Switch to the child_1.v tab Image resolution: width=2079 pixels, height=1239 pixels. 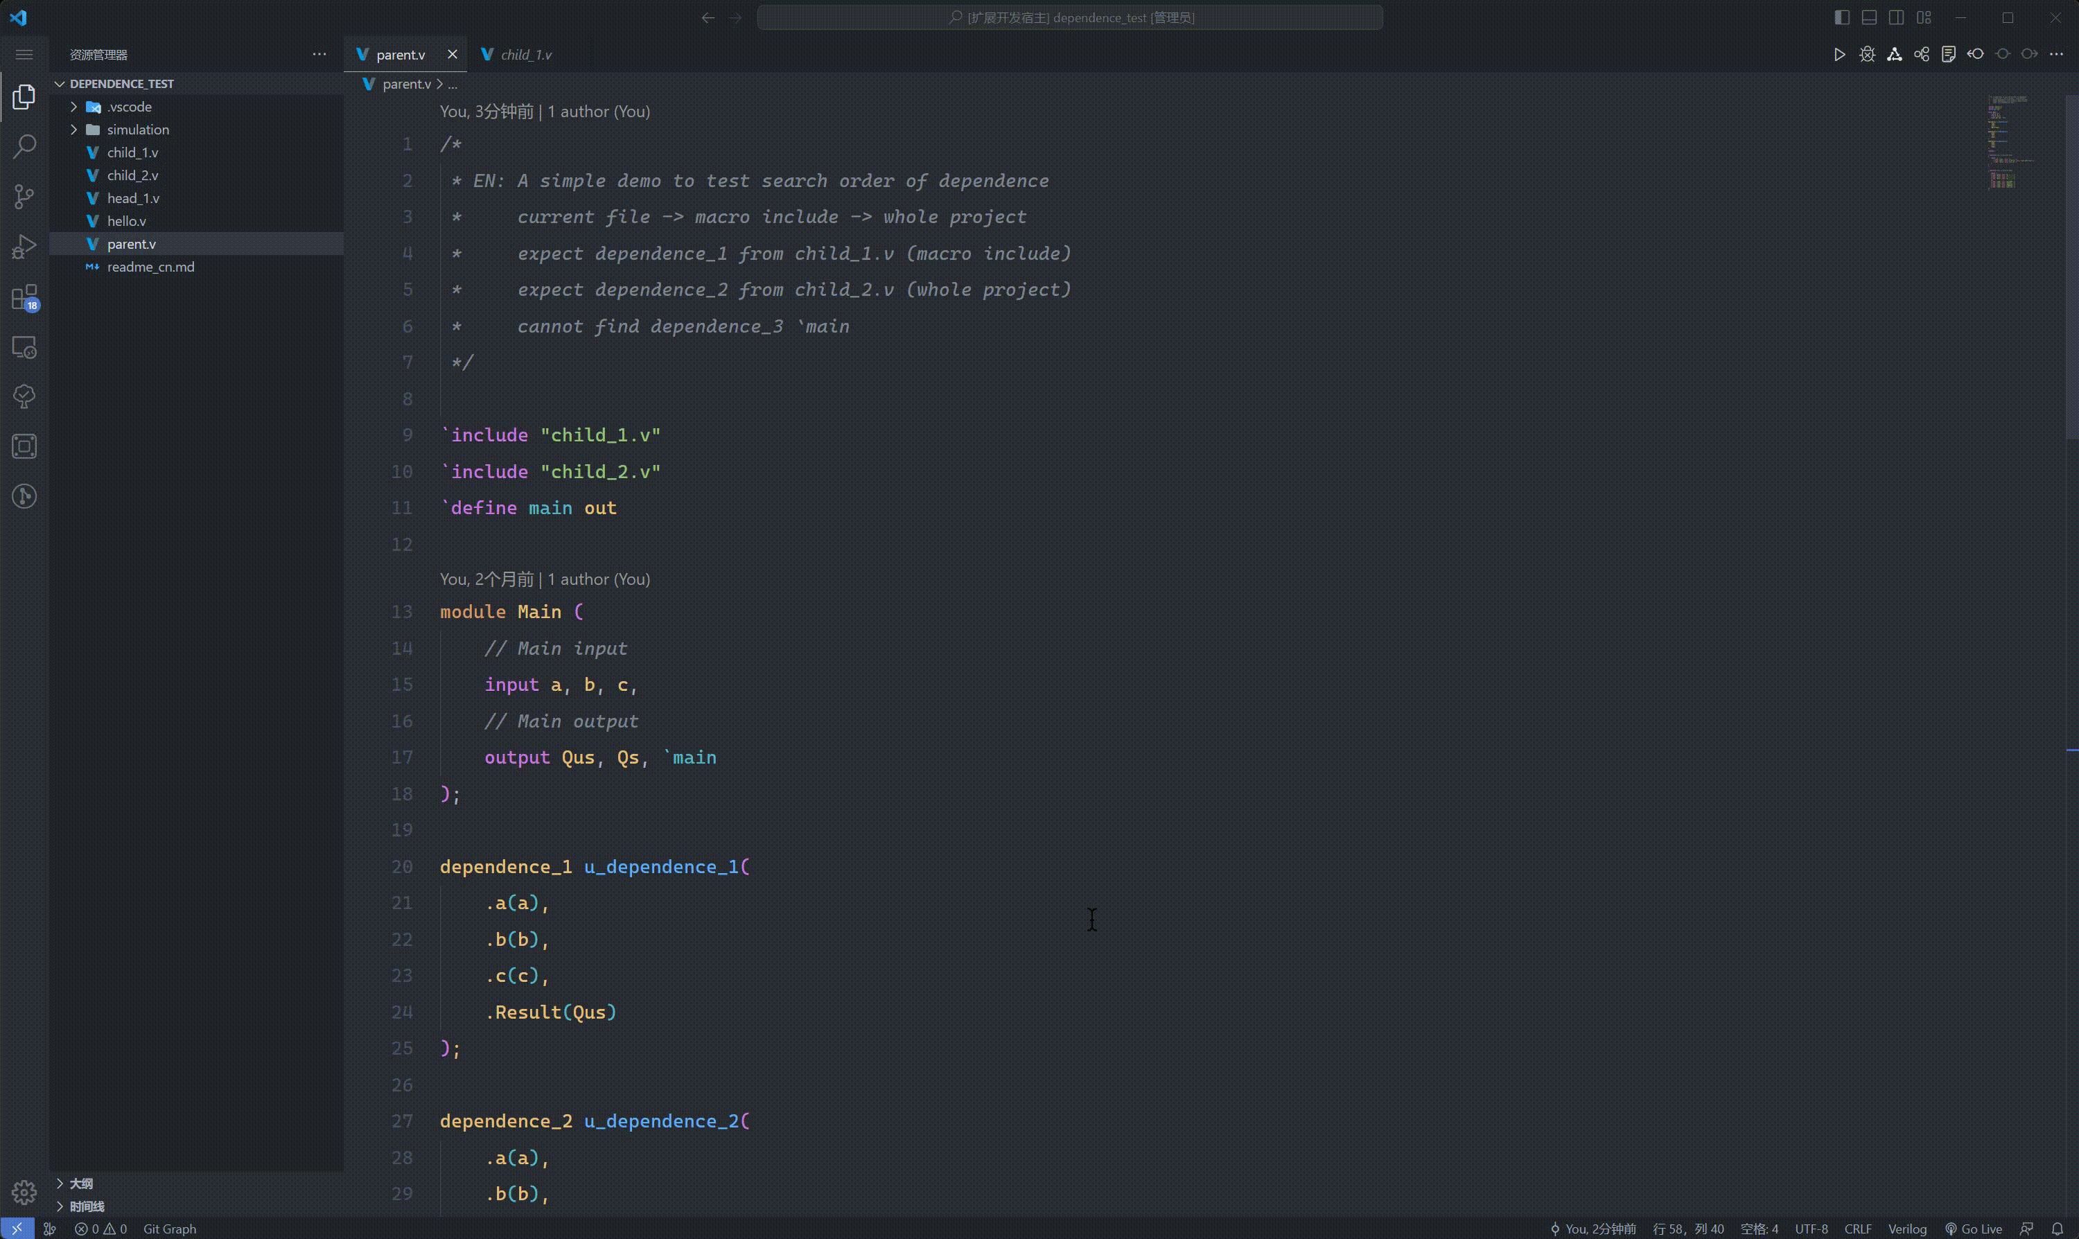click(x=526, y=53)
